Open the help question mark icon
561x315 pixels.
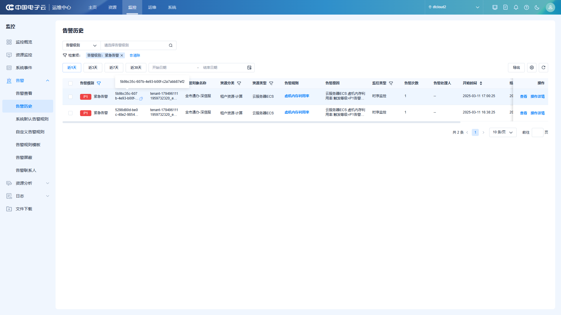[x=526, y=7]
